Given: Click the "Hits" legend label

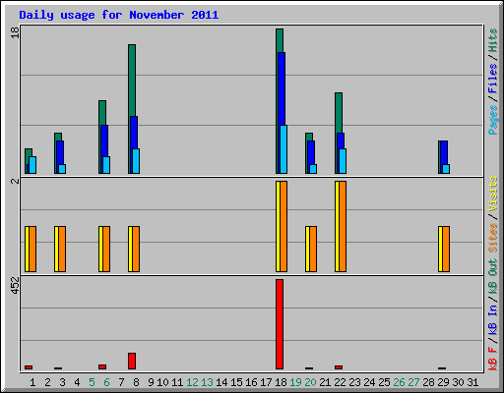Looking at the screenshot, I should coord(492,40).
